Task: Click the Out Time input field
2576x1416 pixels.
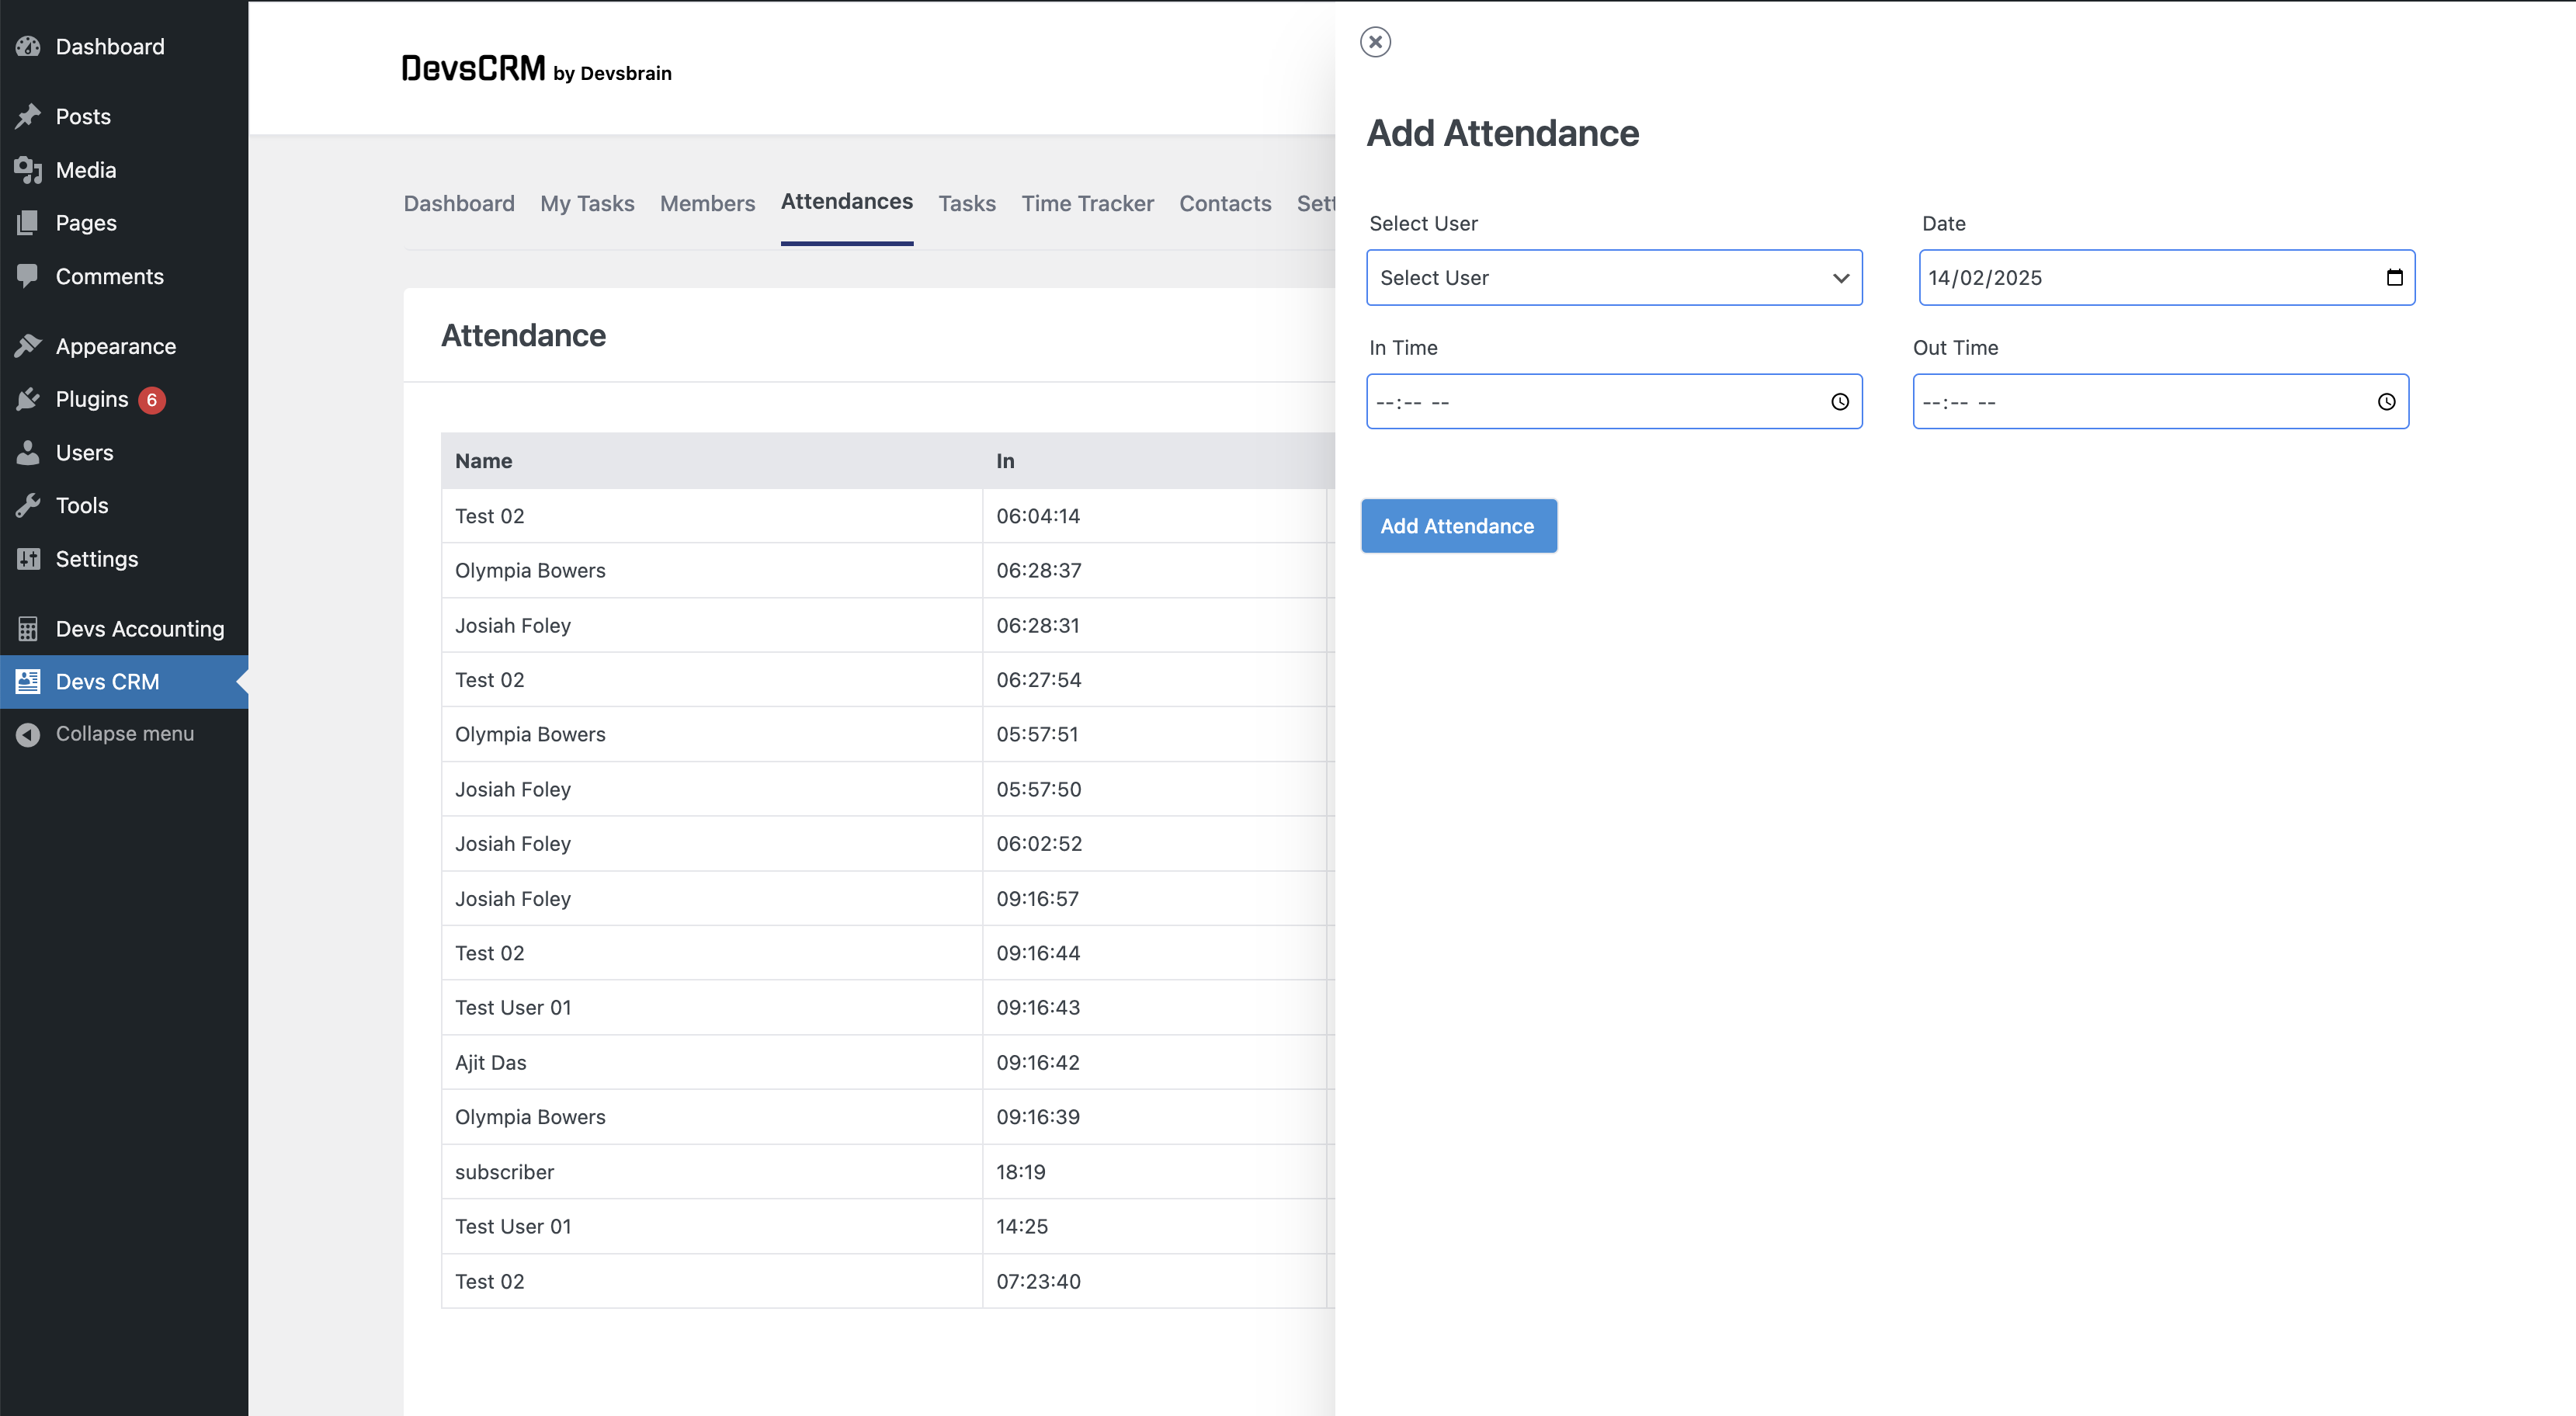Action: pos(2160,402)
